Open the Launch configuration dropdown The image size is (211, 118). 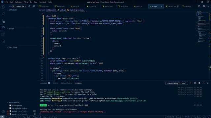(21, 6)
